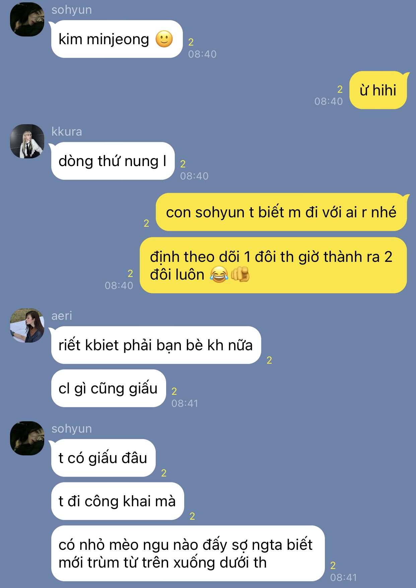Viewport: 416px width, 588px height.
Task: Tap the 08:41 timestamp under 'cl gì cũng giấu'
Action: click(185, 403)
